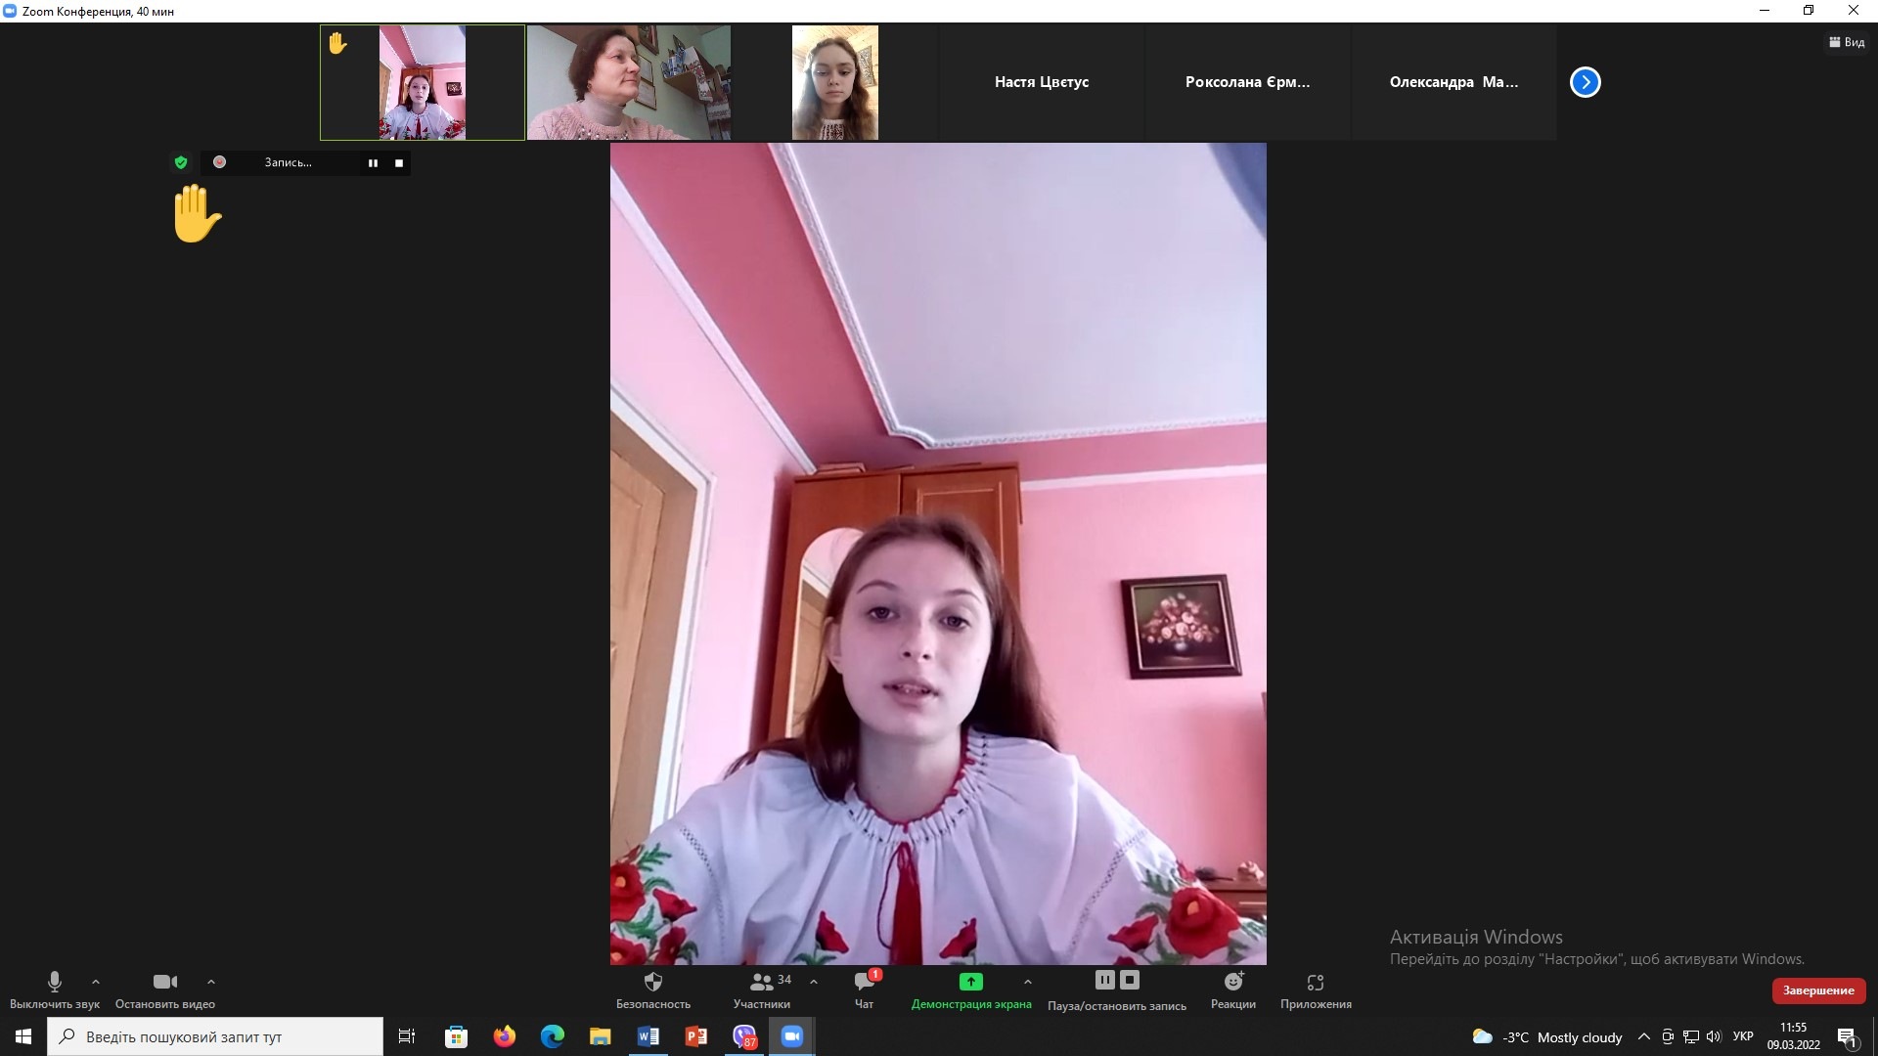Select the Настя Цвєтус participant tile
Image resolution: width=1878 pixels, height=1056 pixels.
click(x=1042, y=82)
